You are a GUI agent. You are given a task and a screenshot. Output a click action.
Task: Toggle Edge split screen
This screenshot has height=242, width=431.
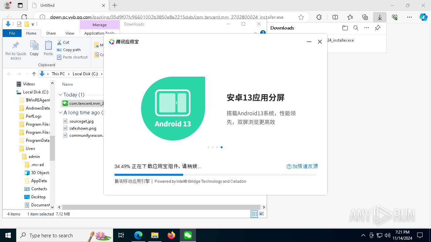point(335,17)
